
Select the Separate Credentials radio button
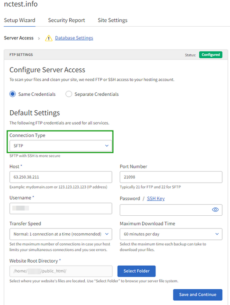click(68, 94)
